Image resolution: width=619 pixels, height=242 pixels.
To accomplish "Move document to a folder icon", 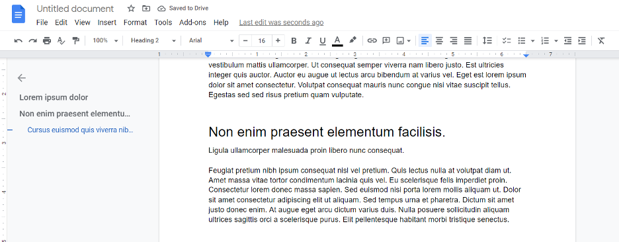I will click(146, 9).
